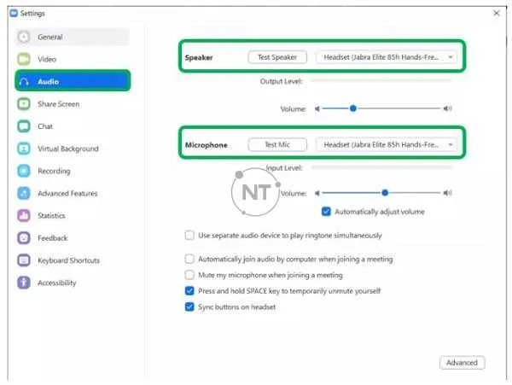
Task: Click the Virtual Background icon
Action: click(x=24, y=149)
